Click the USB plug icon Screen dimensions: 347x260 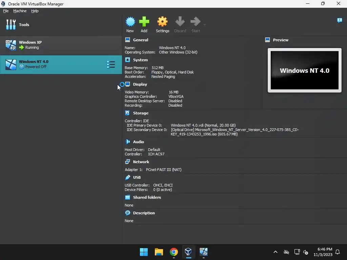tap(127, 177)
